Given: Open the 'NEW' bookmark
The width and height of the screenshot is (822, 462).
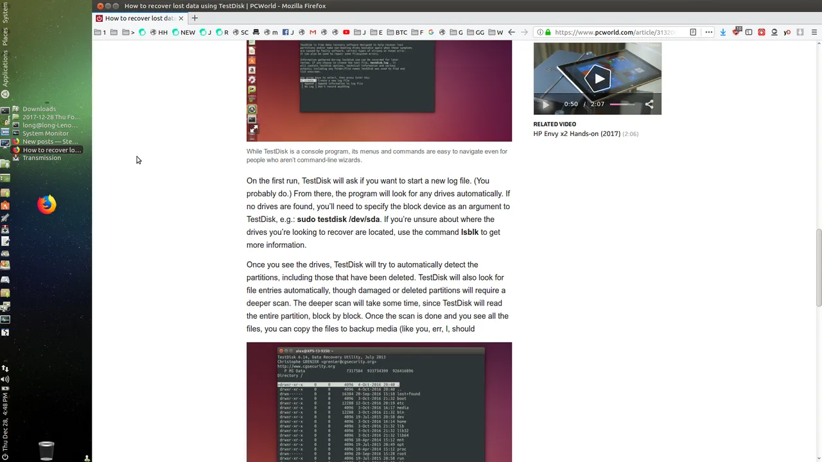Looking at the screenshot, I should (x=184, y=32).
